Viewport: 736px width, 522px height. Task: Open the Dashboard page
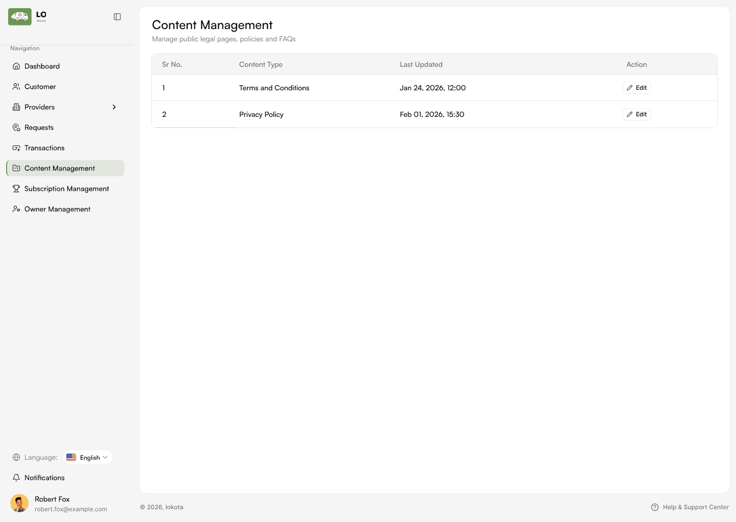pyautogui.click(x=65, y=66)
